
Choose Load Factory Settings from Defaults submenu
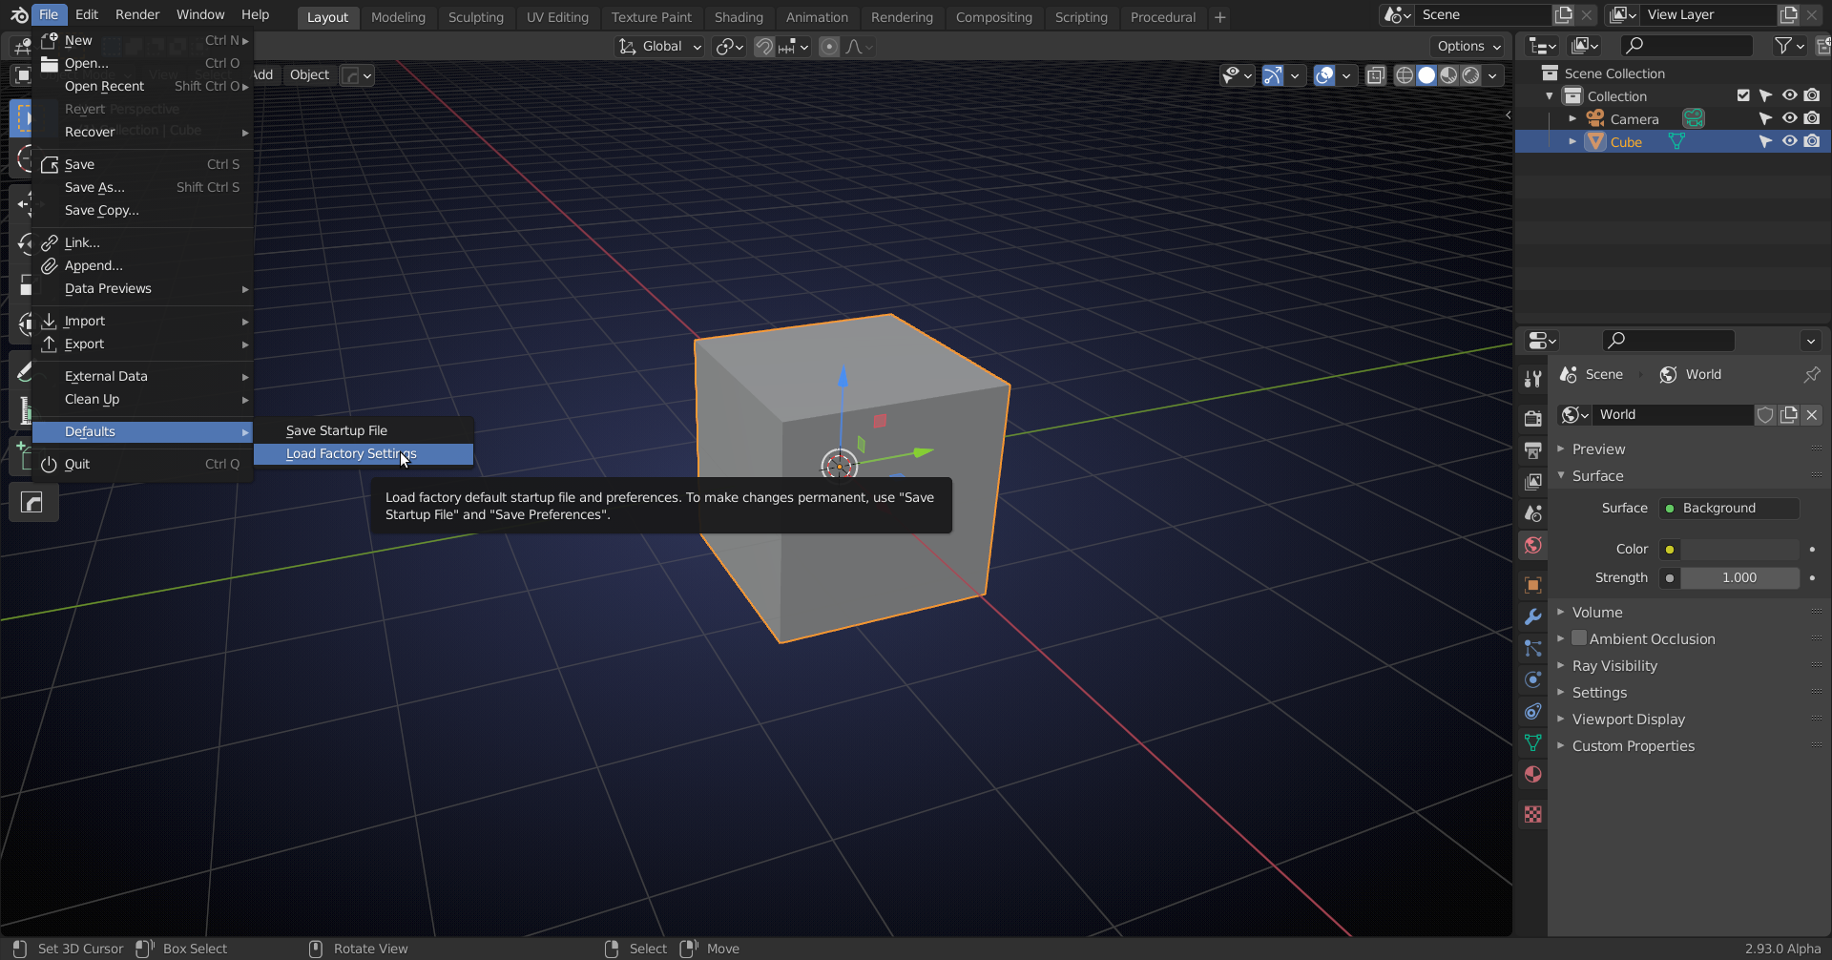point(364,453)
